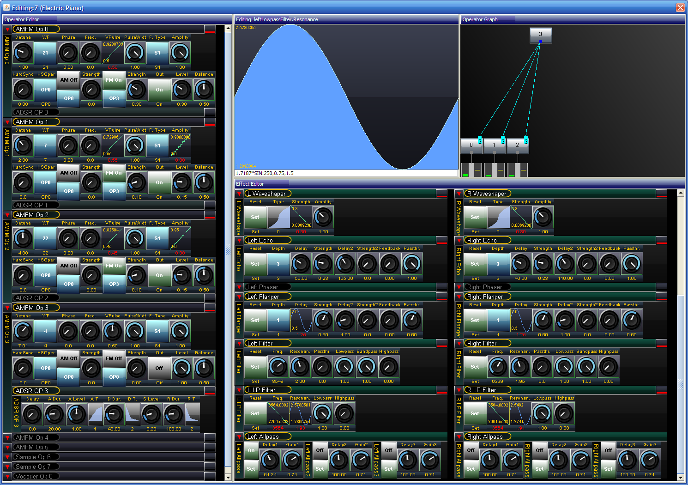The width and height of the screenshot is (688, 485).
Task: Click formula field 1.7187*SIN:250,0.75,1.5
Action: click(x=346, y=173)
